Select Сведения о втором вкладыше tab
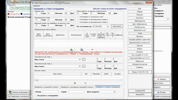 tap(108, 87)
